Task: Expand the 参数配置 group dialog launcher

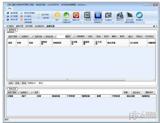Action: point(51,22)
